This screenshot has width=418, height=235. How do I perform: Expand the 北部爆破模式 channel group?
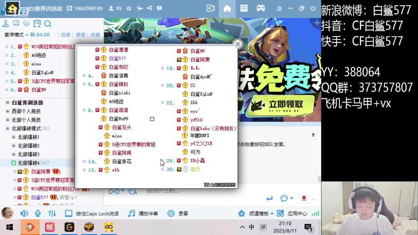point(8,129)
